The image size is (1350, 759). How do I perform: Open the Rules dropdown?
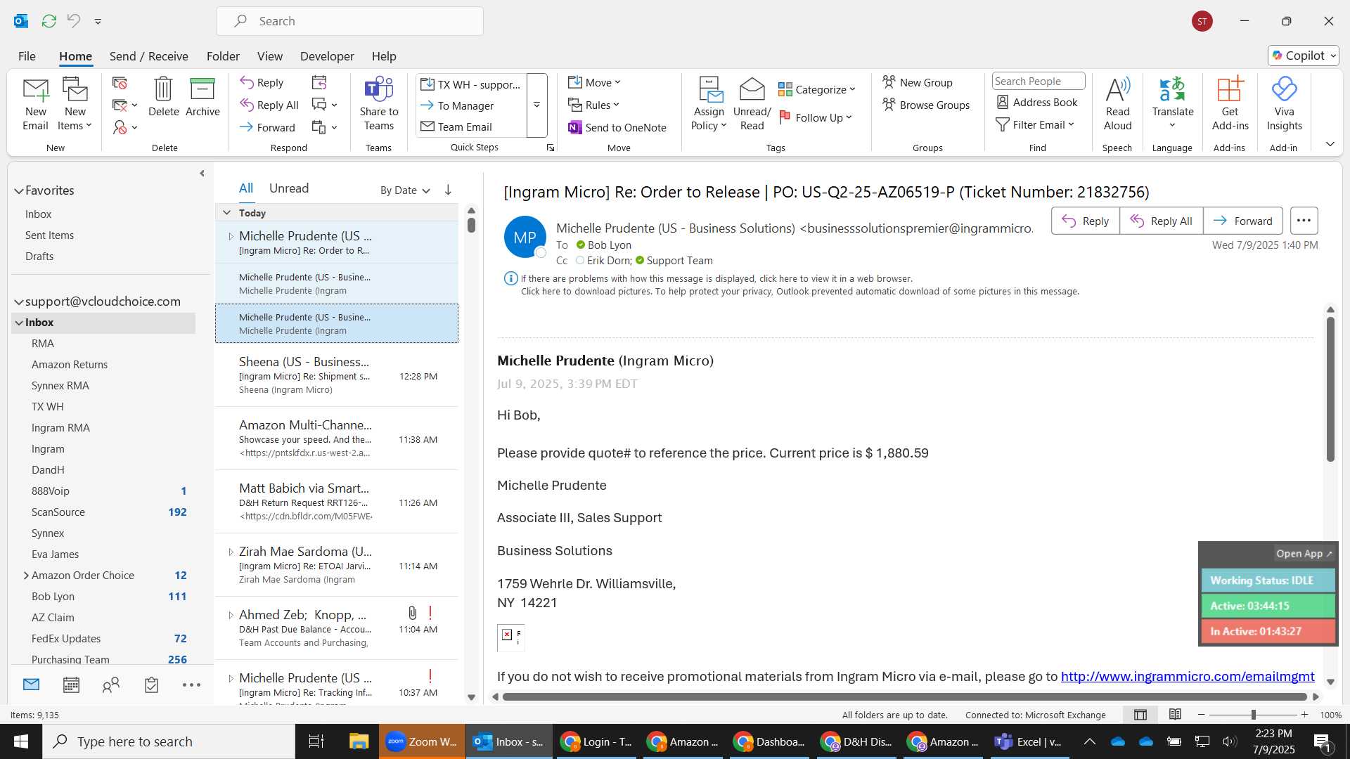coord(594,105)
